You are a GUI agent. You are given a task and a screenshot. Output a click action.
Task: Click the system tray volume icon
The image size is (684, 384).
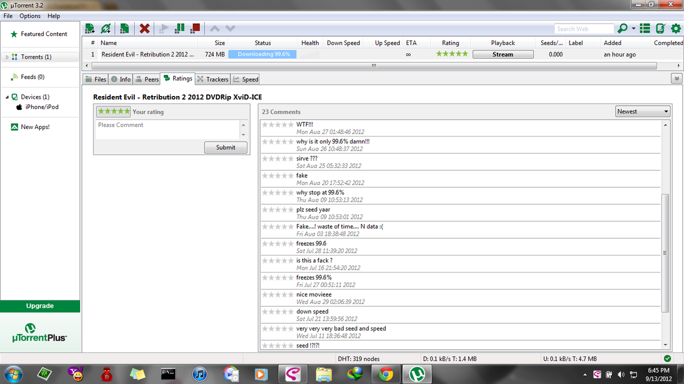(x=621, y=374)
